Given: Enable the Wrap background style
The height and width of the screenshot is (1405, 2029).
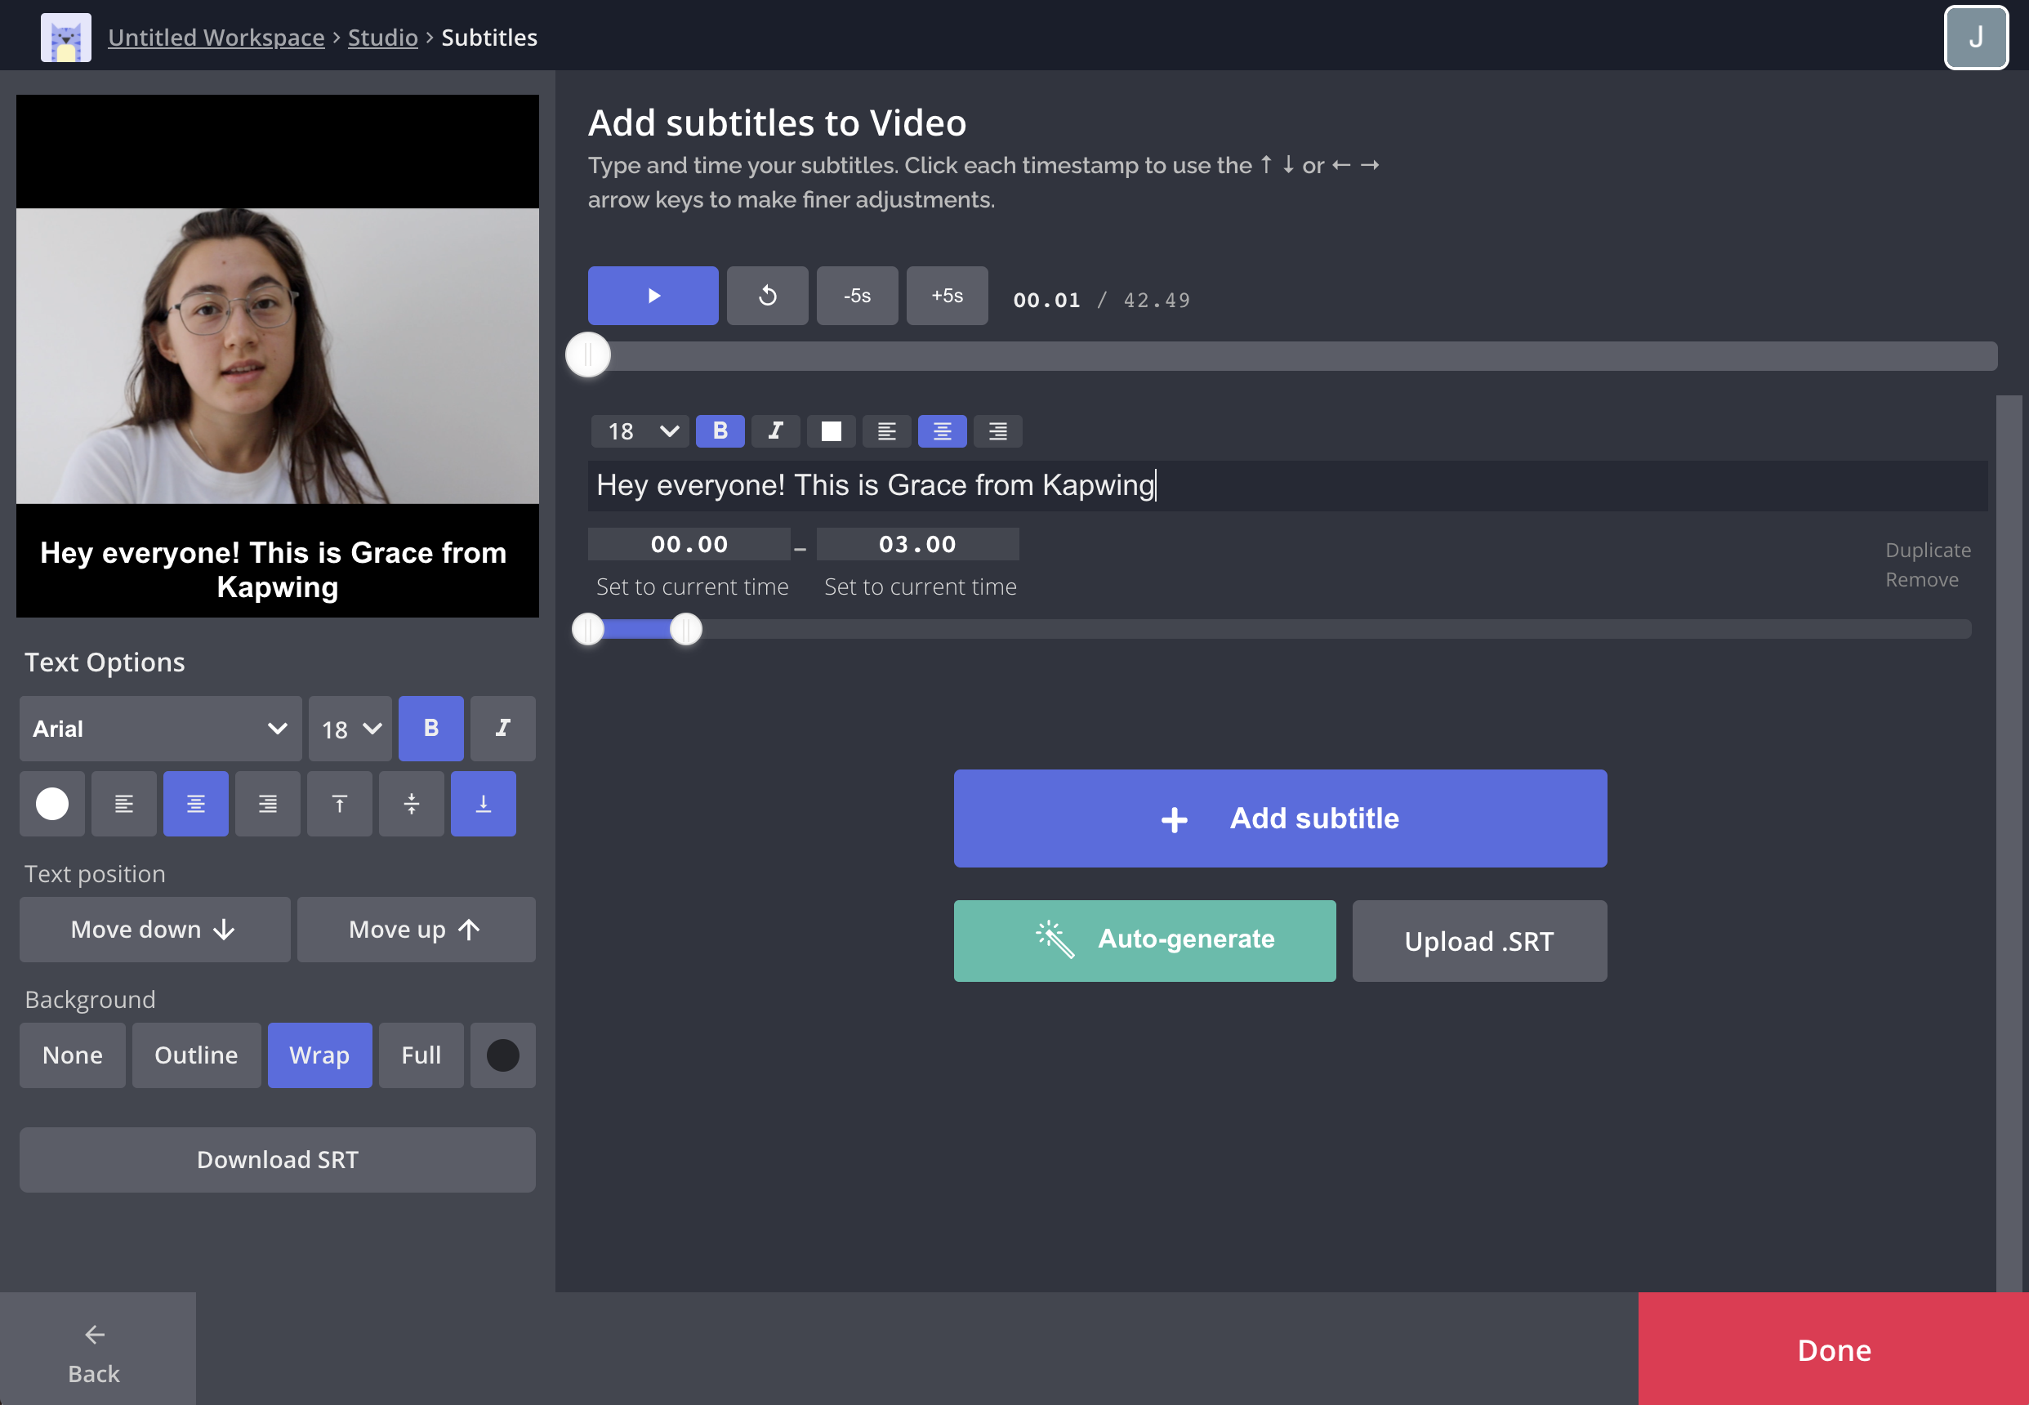Looking at the screenshot, I should pos(318,1054).
